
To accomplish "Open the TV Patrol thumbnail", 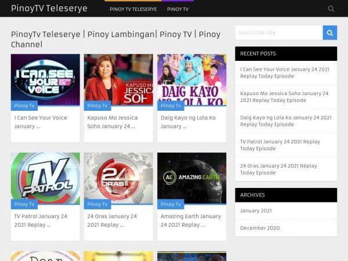I will coord(45,178).
